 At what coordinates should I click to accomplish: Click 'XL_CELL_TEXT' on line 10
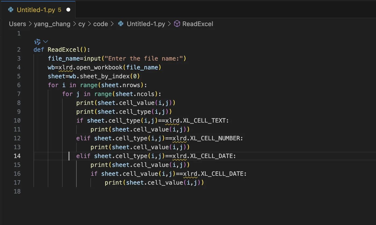coord(204,120)
